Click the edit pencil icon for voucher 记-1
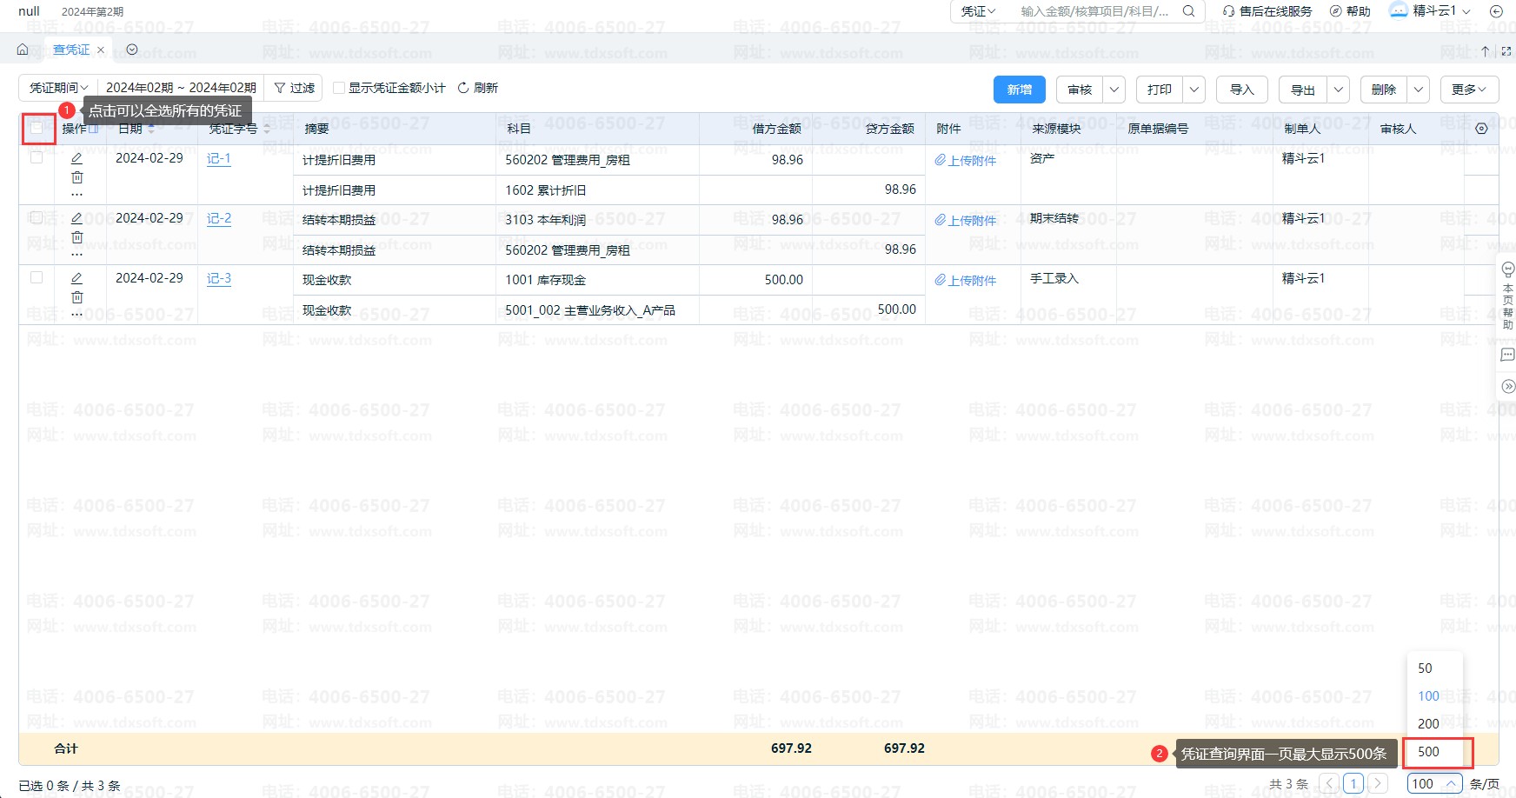Image resolution: width=1516 pixels, height=798 pixels. pos(76,158)
